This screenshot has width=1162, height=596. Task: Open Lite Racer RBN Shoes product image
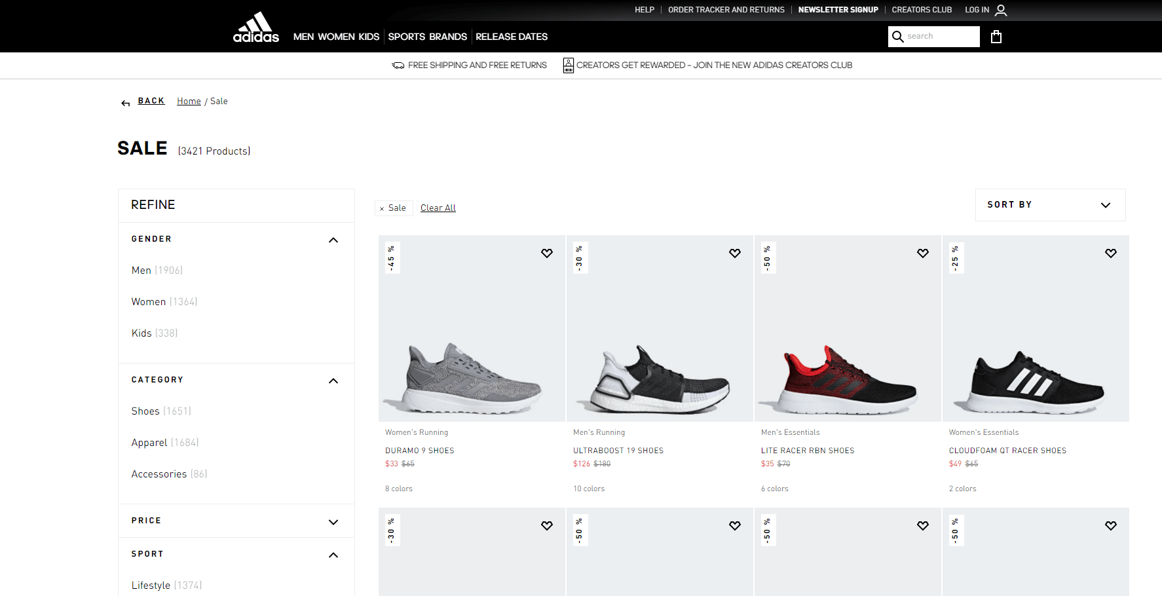click(848, 328)
